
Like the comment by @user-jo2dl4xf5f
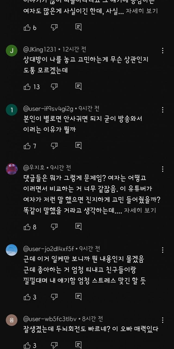click(27, 297)
